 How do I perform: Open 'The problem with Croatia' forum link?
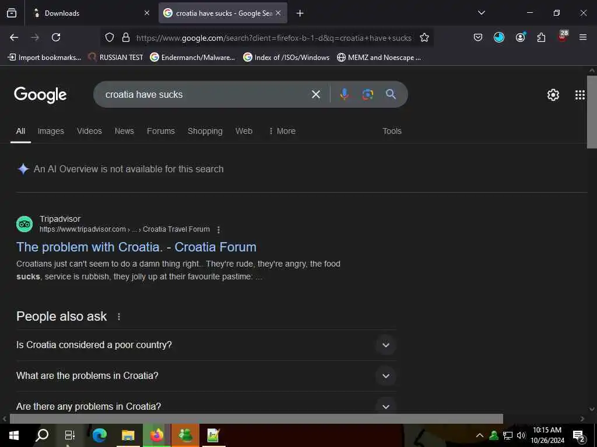tap(136, 247)
